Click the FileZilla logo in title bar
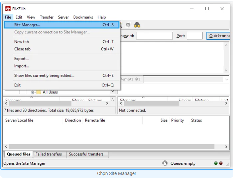 [x=8, y=9]
